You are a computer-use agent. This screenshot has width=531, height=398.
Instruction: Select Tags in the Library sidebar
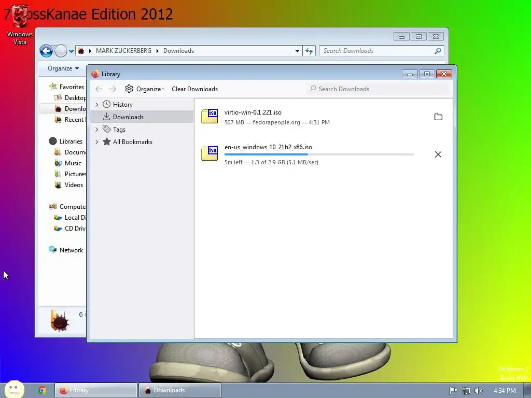click(x=119, y=129)
